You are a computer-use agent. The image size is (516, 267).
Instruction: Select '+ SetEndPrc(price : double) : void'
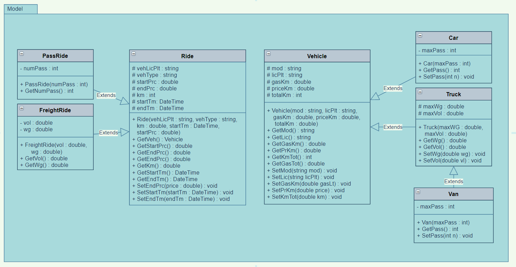[175, 186]
